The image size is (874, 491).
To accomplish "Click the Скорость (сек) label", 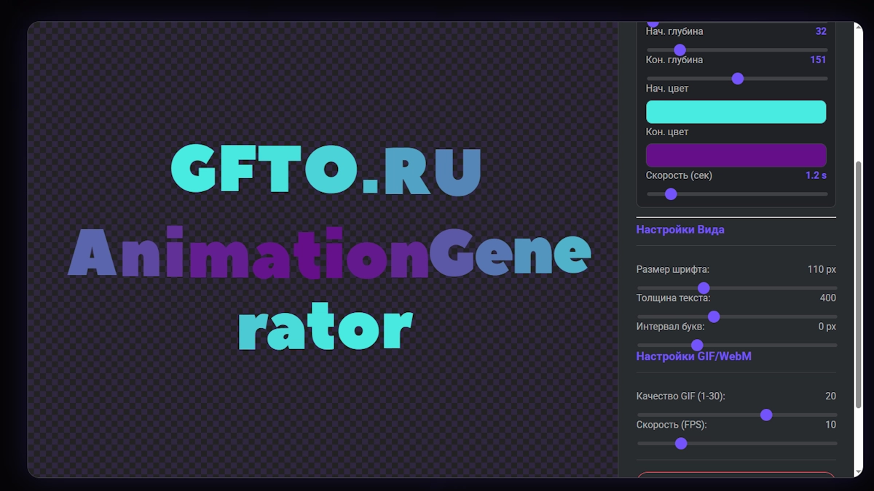I will click(679, 175).
